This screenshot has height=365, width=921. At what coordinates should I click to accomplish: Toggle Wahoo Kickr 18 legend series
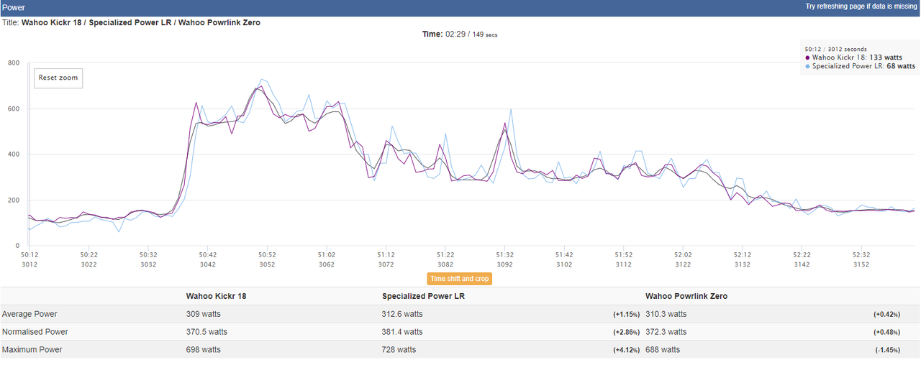858,57
